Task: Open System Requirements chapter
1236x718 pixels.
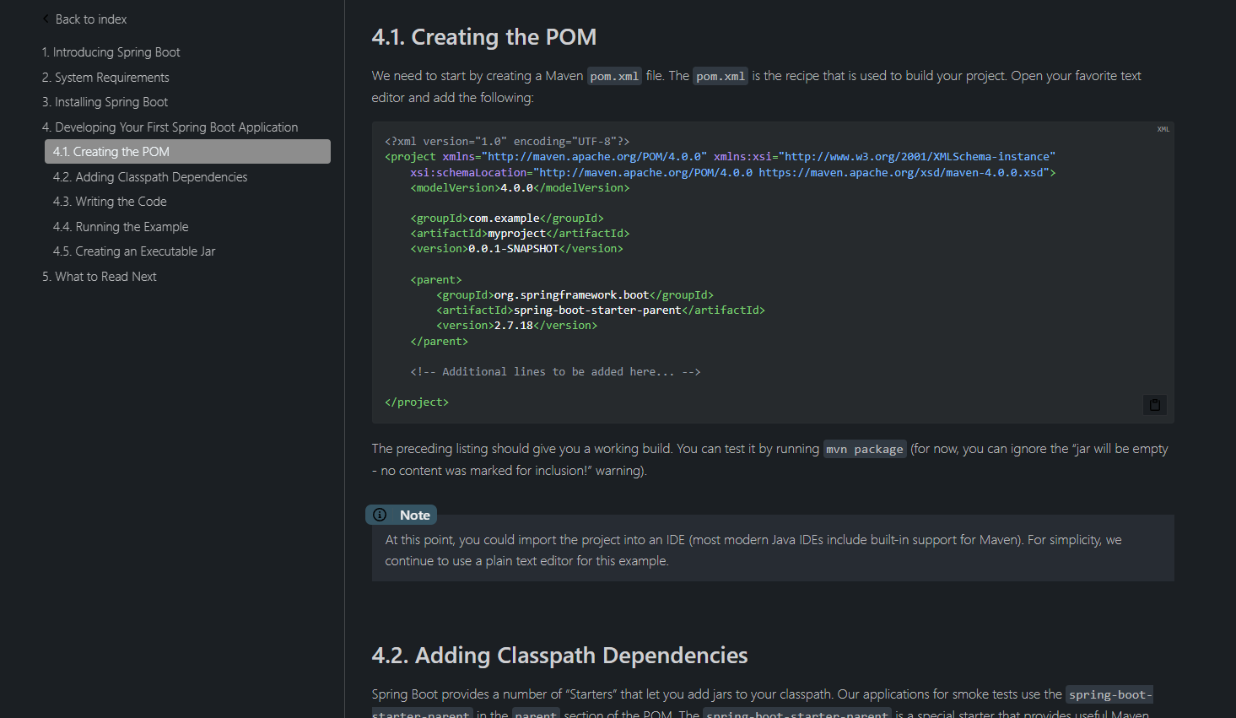Action: click(105, 78)
